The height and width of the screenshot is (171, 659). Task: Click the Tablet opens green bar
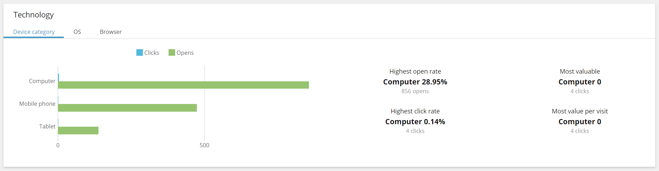[x=78, y=131]
